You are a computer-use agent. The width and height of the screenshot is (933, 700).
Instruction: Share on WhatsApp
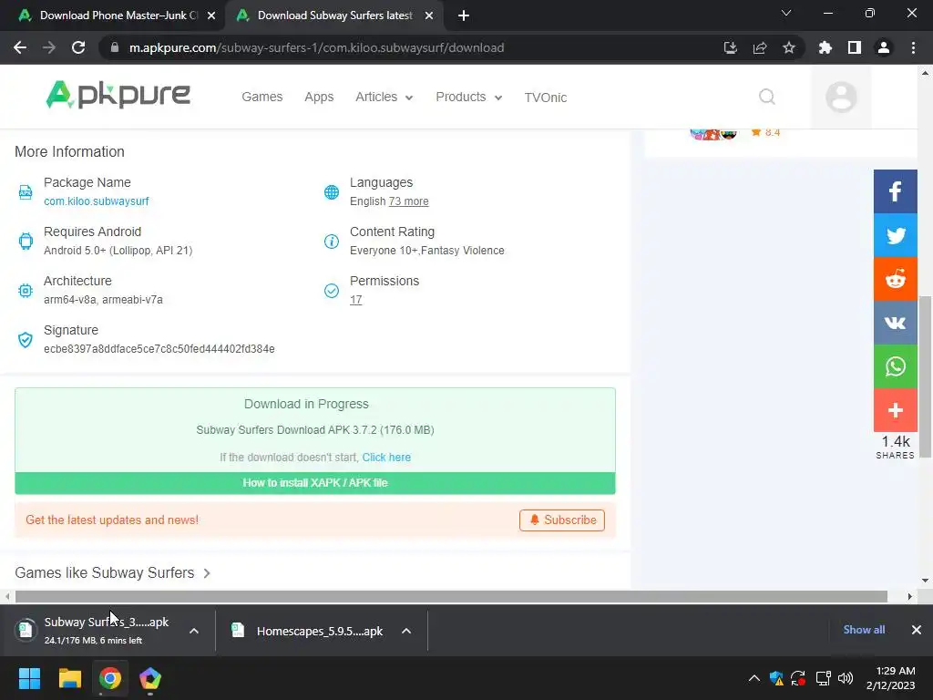895,366
